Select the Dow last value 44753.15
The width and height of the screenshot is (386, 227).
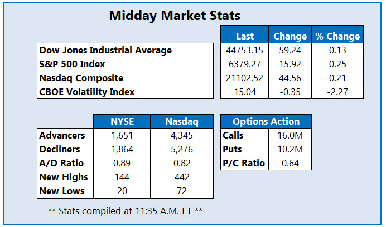click(x=245, y=50)
